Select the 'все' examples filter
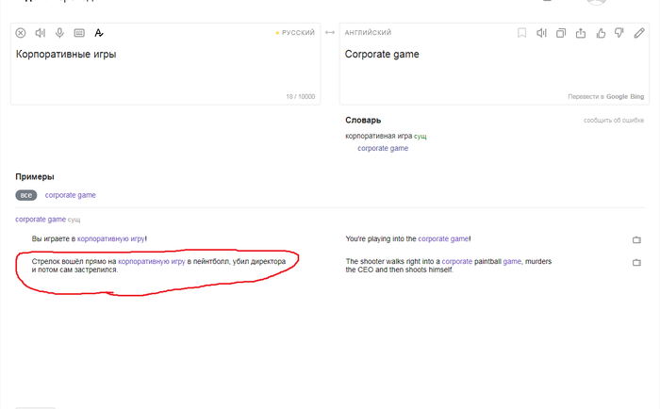660x409 pixels. coord(26,195)
